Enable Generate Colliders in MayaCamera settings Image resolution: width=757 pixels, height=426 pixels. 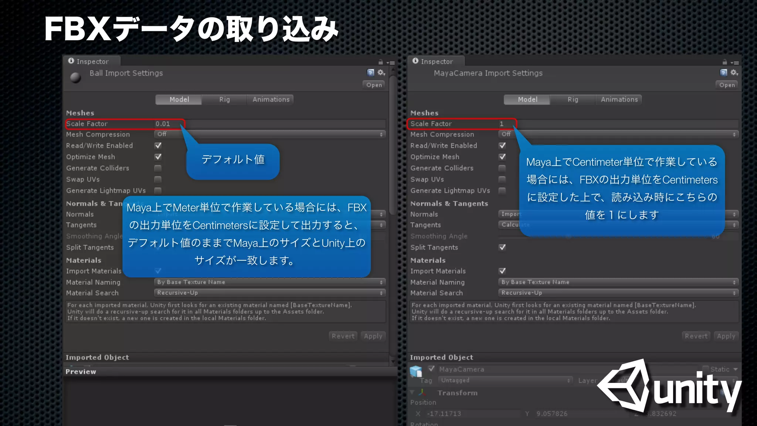point(502,168)
